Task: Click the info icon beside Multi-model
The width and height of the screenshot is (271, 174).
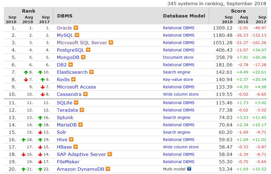Action: (189, 169)
